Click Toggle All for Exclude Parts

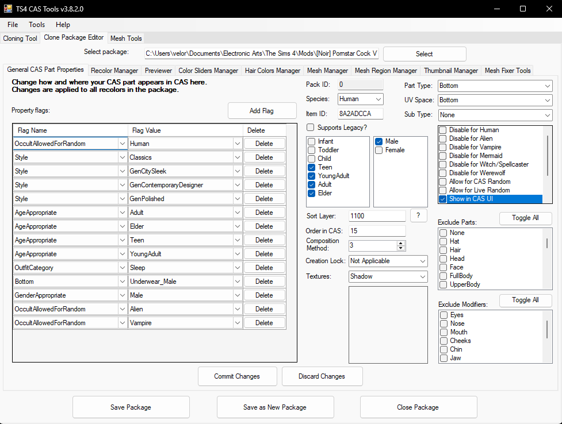coord(525,218)
